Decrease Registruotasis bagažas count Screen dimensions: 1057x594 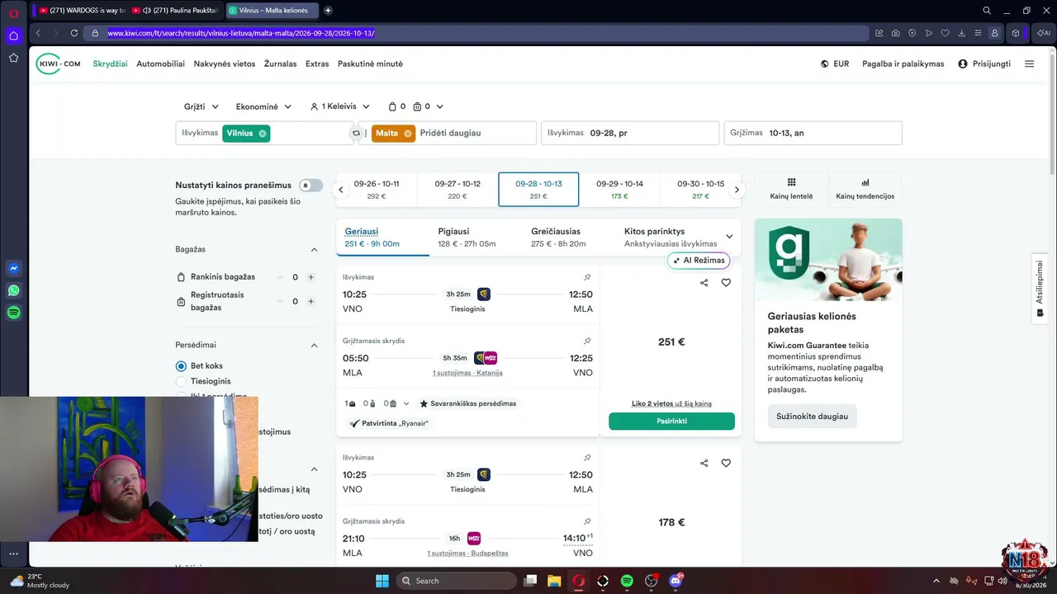[x=280, y=301]
